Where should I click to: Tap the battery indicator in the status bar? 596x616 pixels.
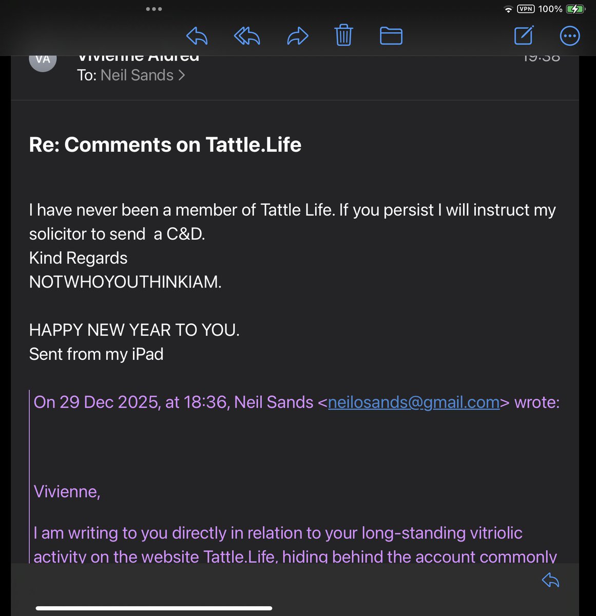pyautogui.click(x=575, y=9)
